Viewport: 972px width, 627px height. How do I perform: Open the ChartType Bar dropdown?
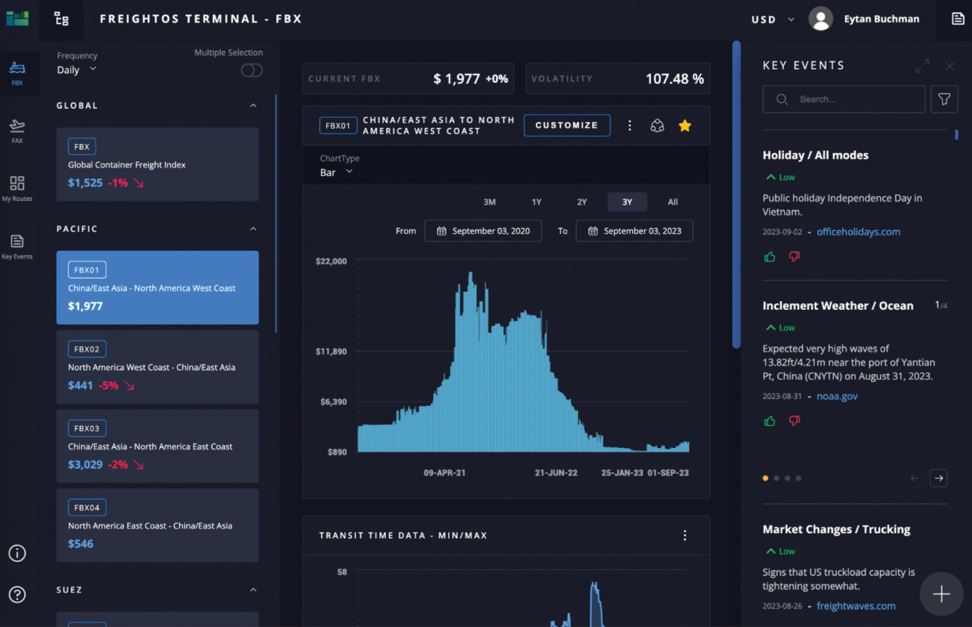coord(336,172)
